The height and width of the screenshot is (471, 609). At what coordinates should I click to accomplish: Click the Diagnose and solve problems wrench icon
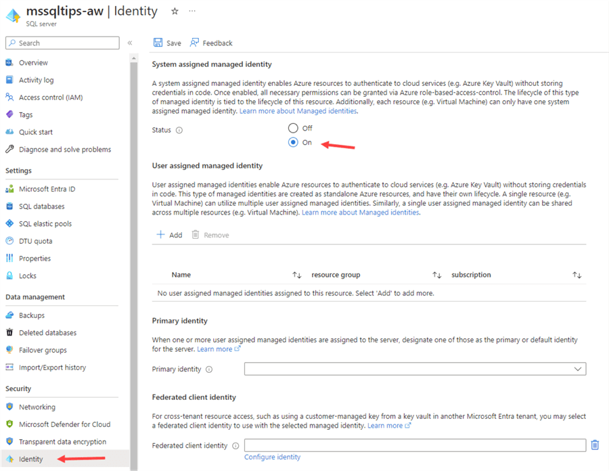click(9, 149)
